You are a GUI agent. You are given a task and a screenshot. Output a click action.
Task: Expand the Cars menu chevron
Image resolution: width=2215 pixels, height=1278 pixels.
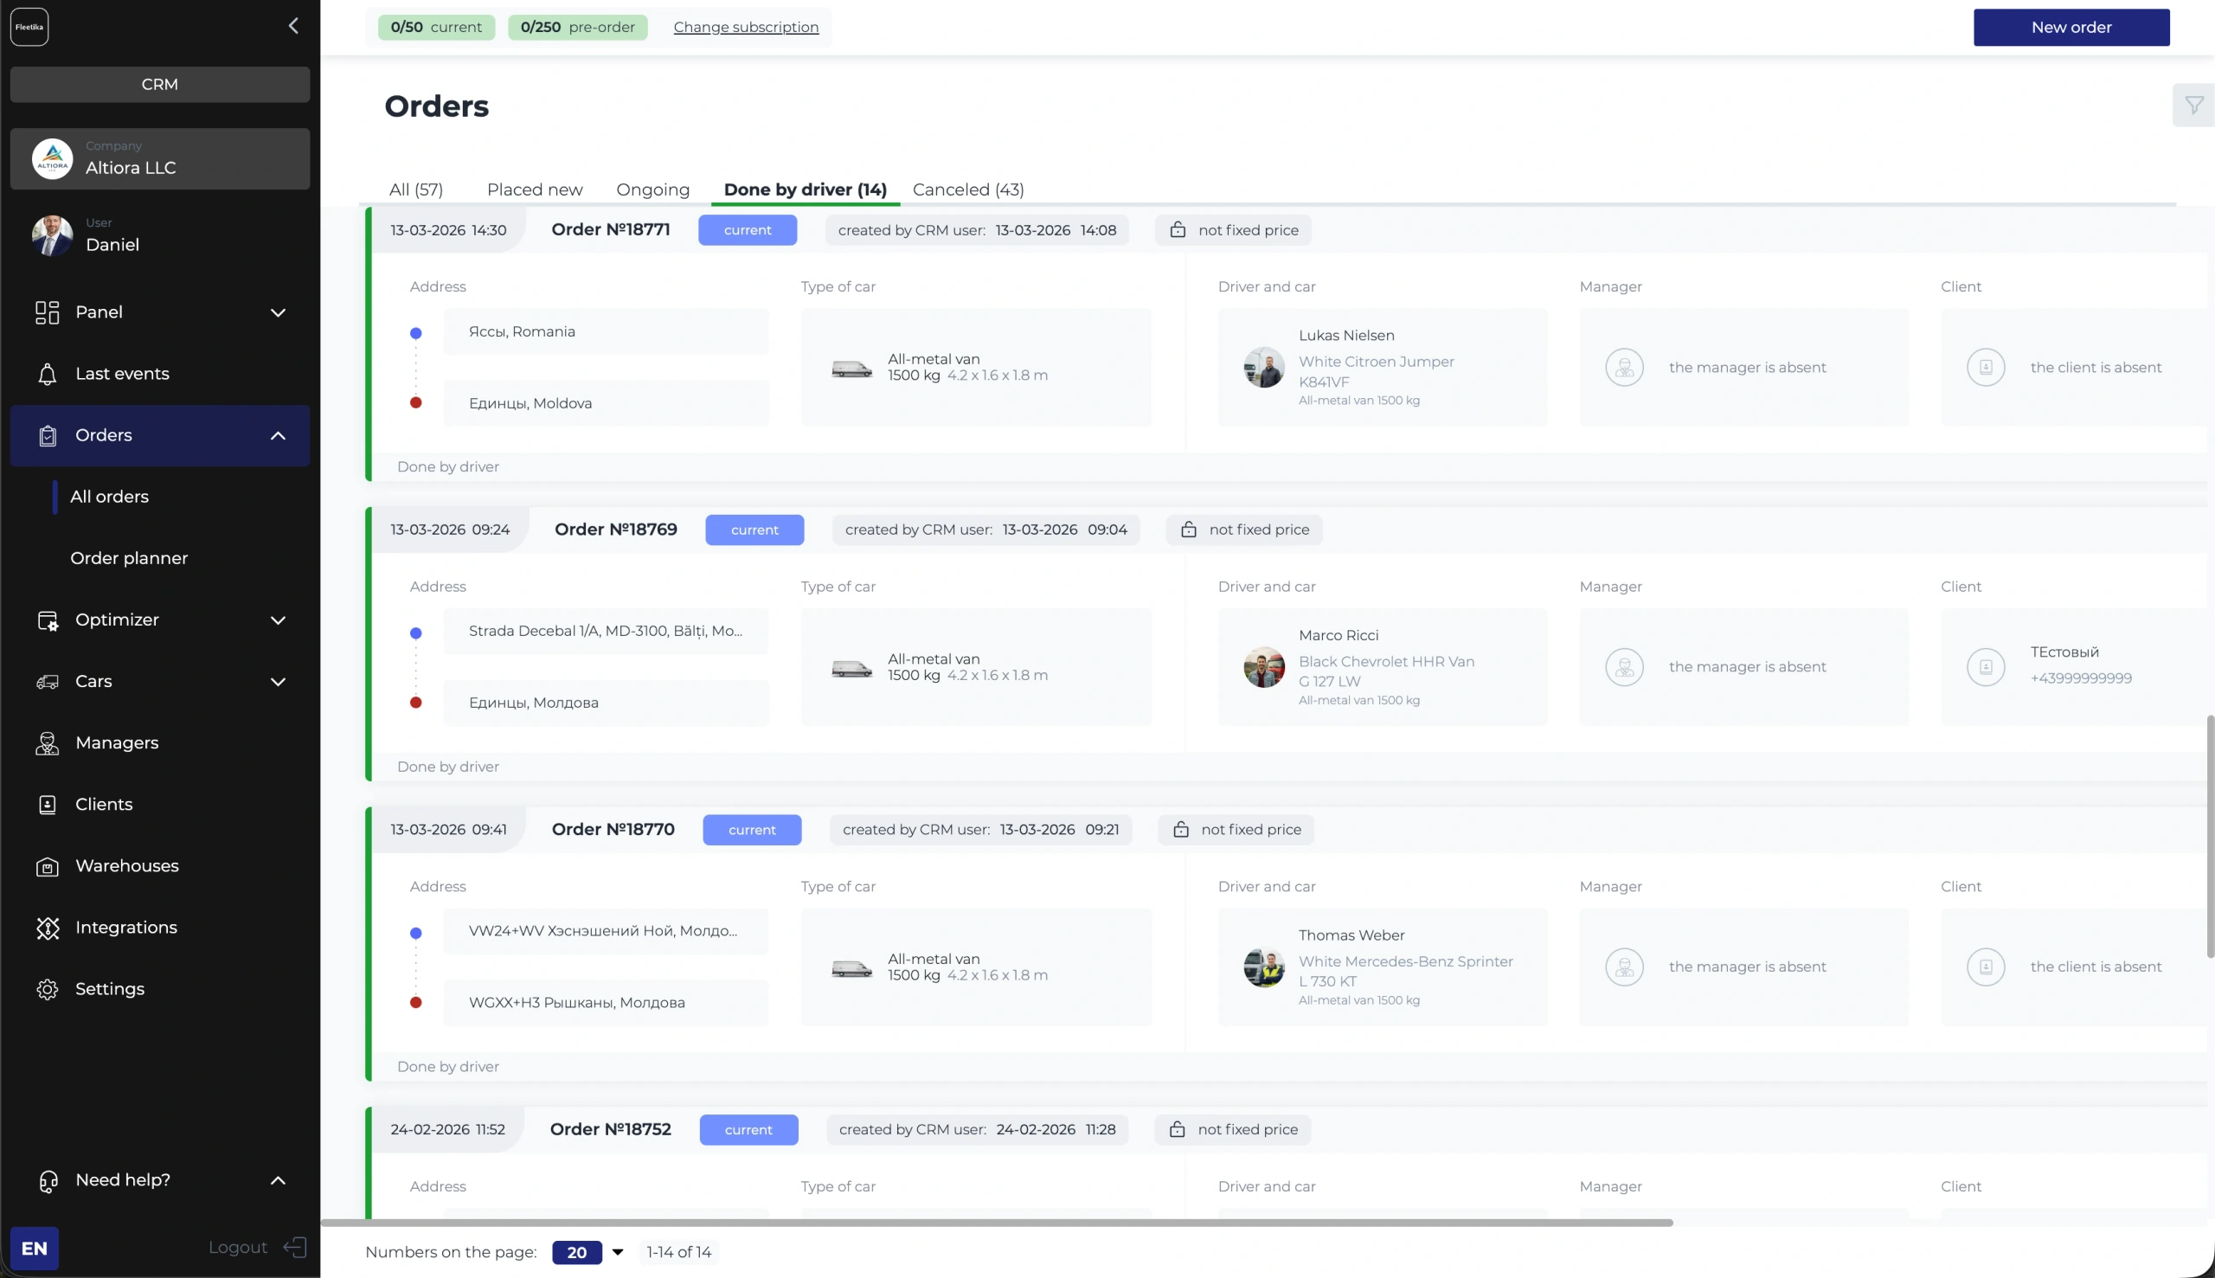pos(279,682)
